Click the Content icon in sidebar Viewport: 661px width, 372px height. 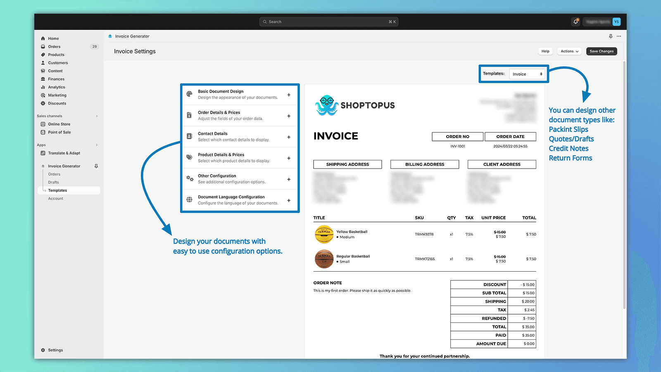(43, 71)
